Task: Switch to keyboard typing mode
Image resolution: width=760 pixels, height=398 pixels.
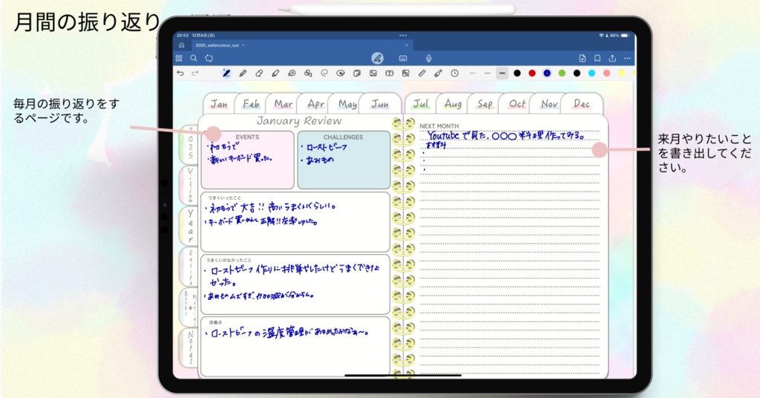Action: coord(403,58)
